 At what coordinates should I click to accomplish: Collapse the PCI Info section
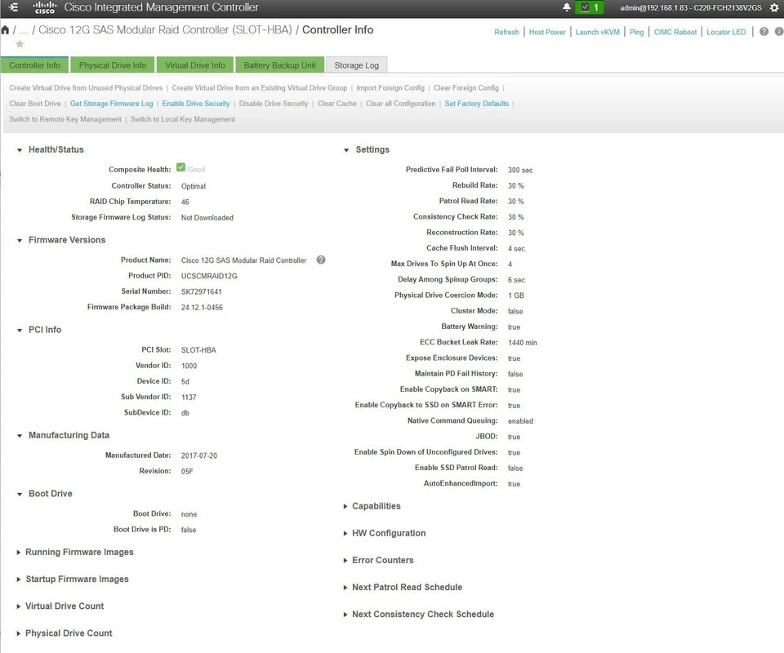click(20, 331)
